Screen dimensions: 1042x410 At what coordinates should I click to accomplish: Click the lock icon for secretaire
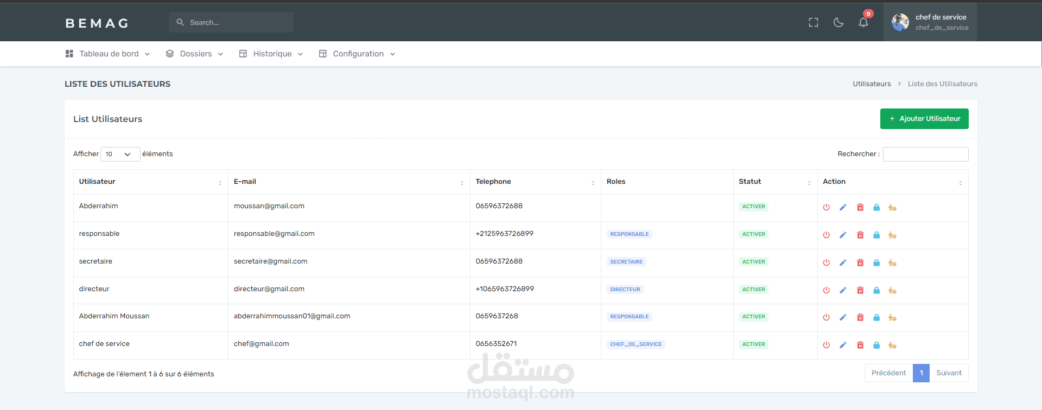(x=876, y=262)
